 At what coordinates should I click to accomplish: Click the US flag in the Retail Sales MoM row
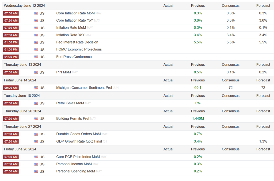(36, 103)
